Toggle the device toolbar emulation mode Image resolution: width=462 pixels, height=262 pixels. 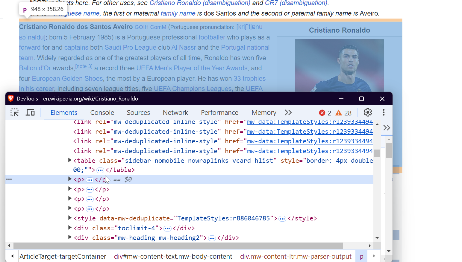pos(30,112)
